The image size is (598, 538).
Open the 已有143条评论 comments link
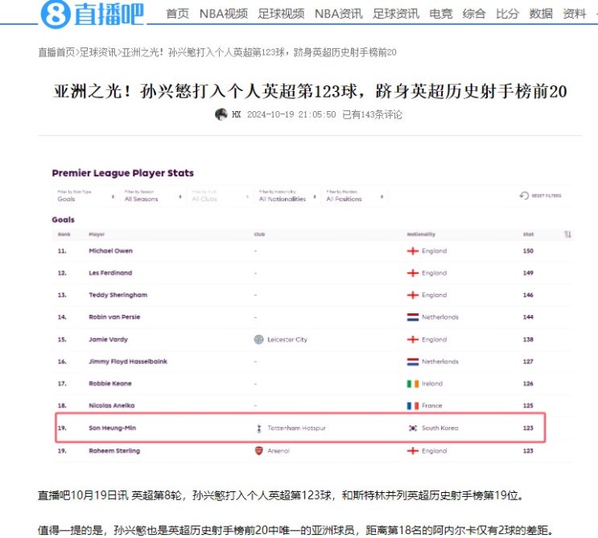(x=372, y=114)
